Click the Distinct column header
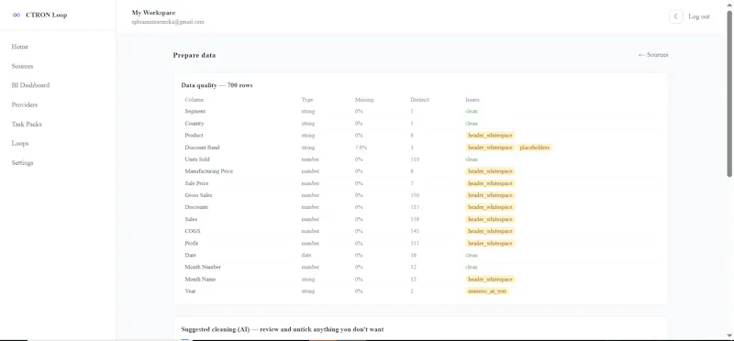 pos(419,100)
